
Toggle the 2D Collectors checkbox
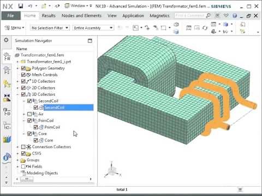[23, 88]
